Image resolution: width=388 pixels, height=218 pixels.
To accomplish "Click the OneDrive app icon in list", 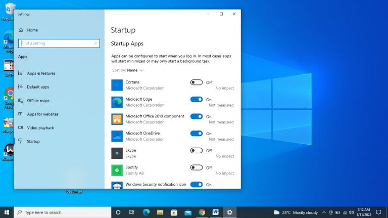I will click(x=117, y=136).
